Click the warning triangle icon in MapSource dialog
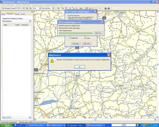This screenshot has height=127, width=159. (52, 61)
